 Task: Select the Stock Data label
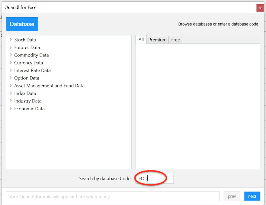[25, 40]
